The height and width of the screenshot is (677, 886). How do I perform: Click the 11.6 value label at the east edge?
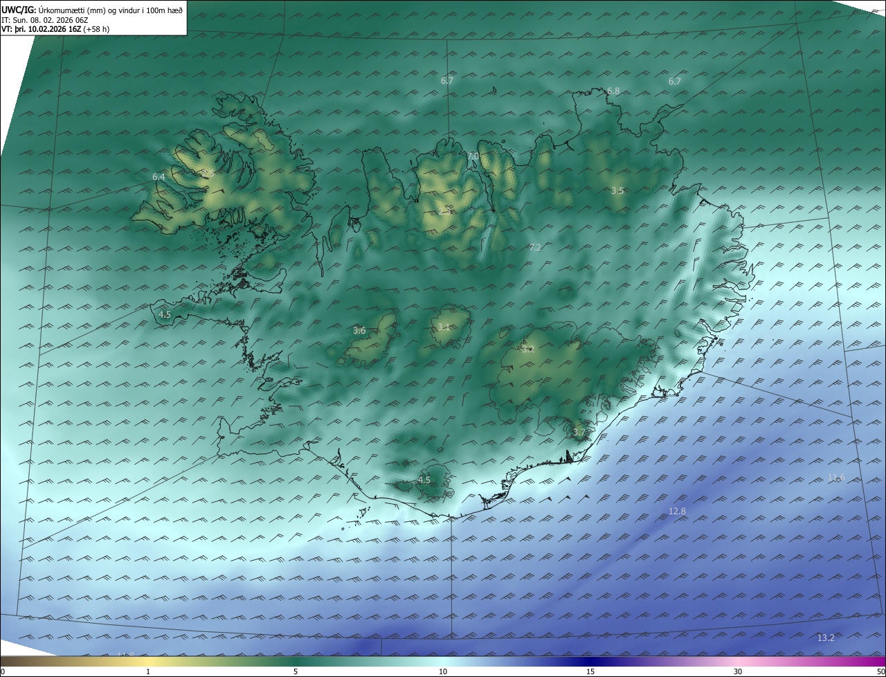pyautogui.click(x=836, y=478)
